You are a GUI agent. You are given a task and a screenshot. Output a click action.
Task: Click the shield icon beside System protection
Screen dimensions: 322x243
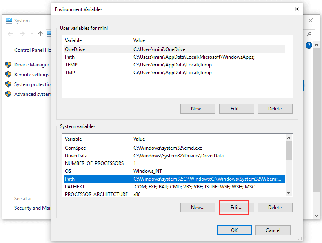pos(8,84)
